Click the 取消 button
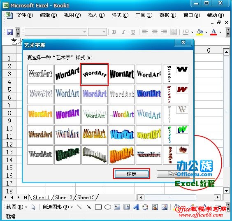Image resolution: width=232 pixels, height=221 pixels. (x=173, y=174)
